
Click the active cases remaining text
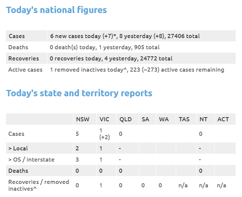tap(137, 70)
